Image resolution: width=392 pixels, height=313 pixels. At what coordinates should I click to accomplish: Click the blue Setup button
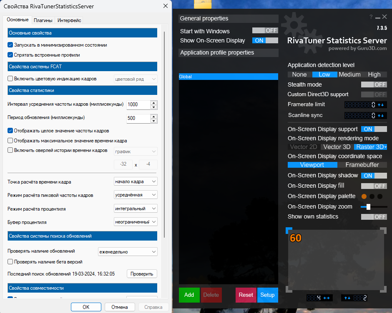click(267, 295)
